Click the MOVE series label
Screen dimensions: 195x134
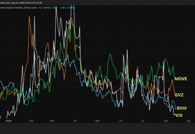[181, 79]
